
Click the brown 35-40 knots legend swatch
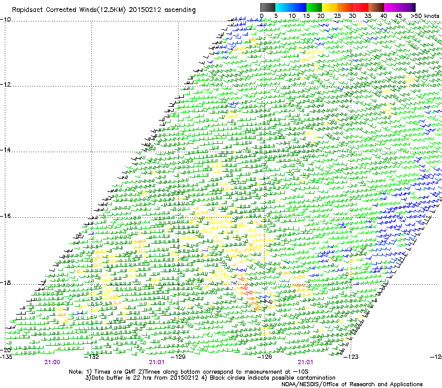click(376, 7)
